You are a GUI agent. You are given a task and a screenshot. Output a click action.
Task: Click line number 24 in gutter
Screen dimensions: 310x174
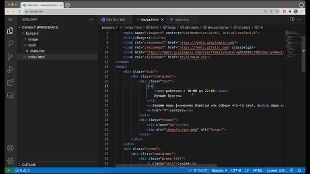107,120
